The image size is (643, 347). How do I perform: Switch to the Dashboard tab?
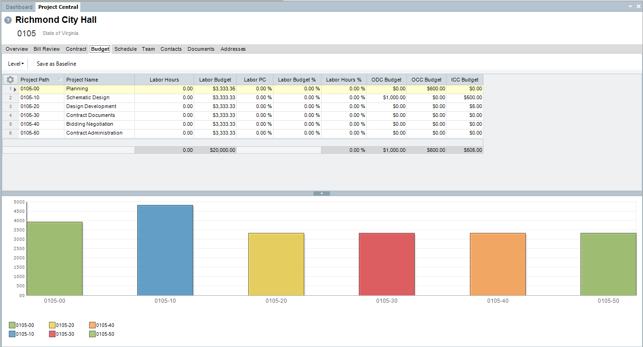point(19,7)
